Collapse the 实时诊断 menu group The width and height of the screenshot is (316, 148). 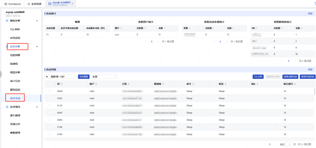pos(37,47)
